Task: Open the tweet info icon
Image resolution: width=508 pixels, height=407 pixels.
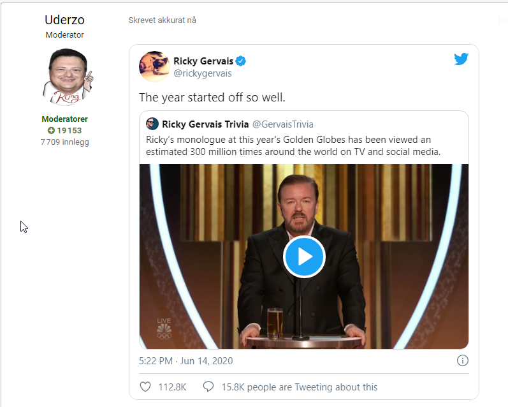Action: (x=462, y=360)
